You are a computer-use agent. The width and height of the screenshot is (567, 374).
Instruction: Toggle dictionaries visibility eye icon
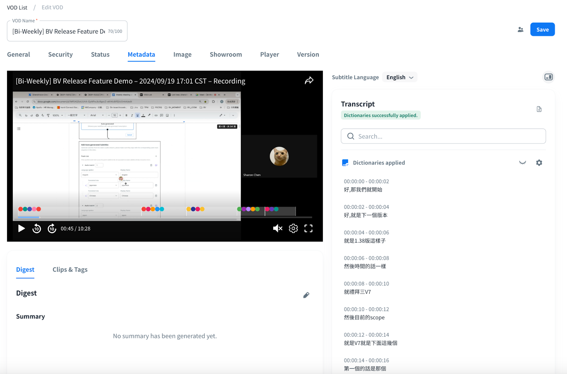tap(522, 163)
